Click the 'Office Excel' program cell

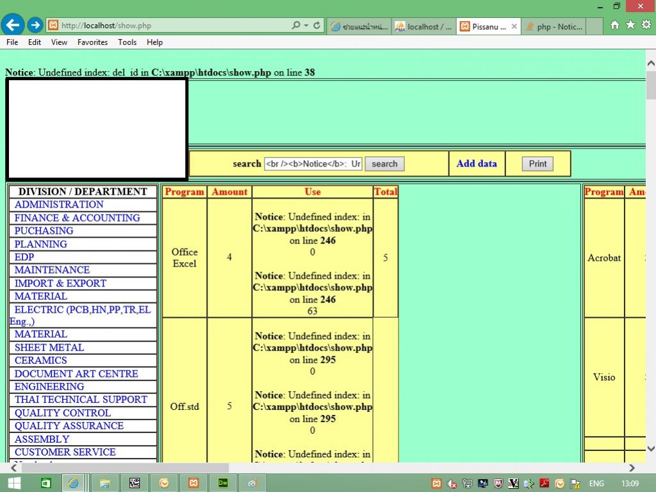click(184, 258)
